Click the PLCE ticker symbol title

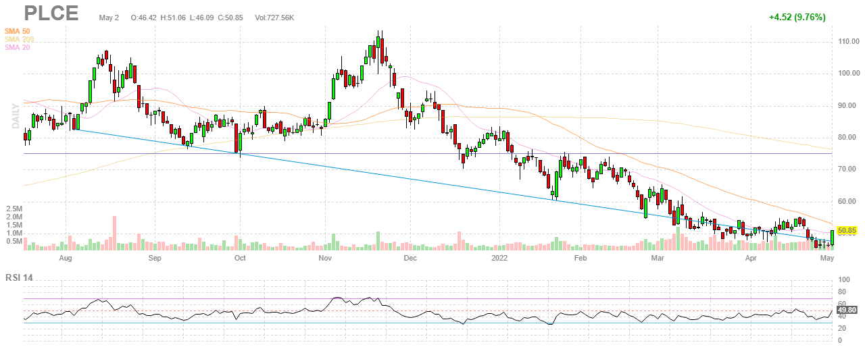(51, 13)
